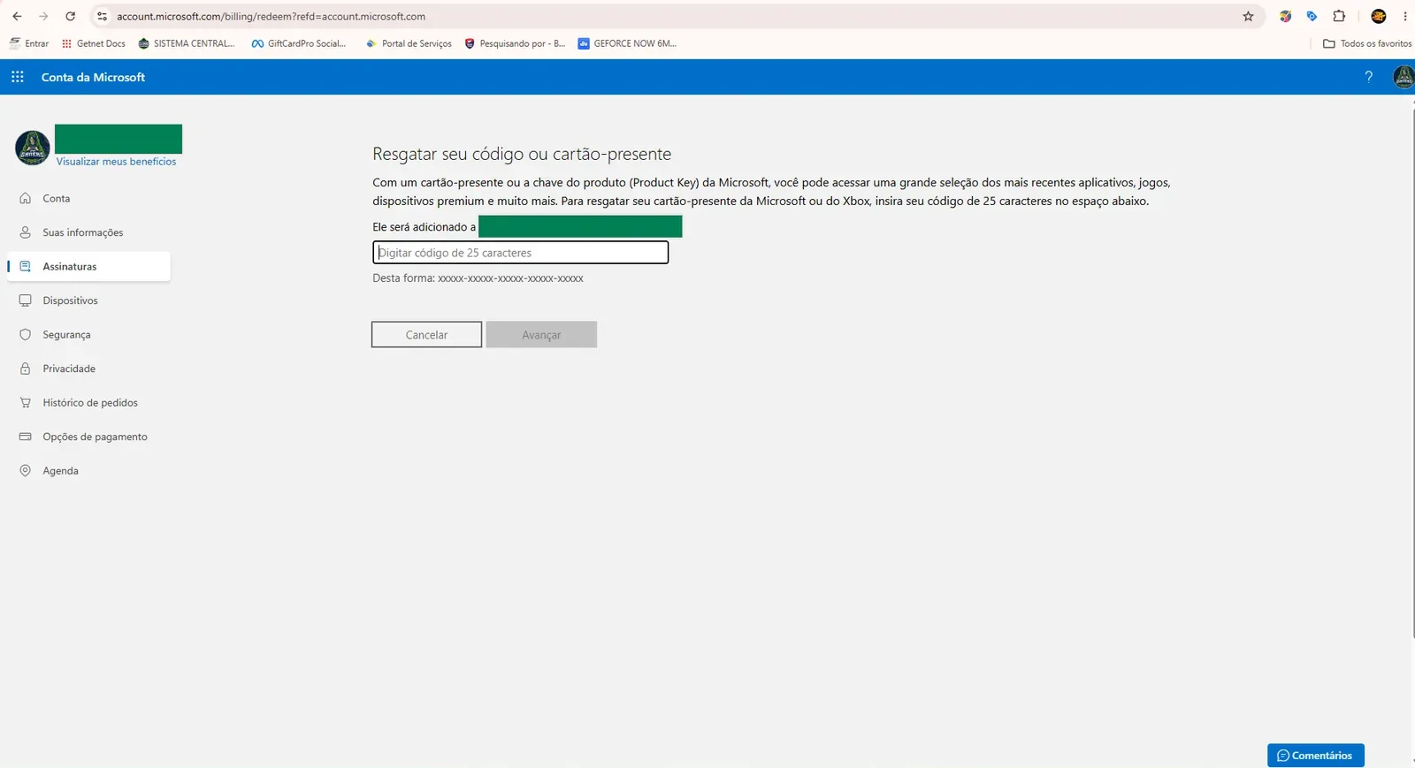
Task: Click the Avançar button
Action: coord(541,335)
